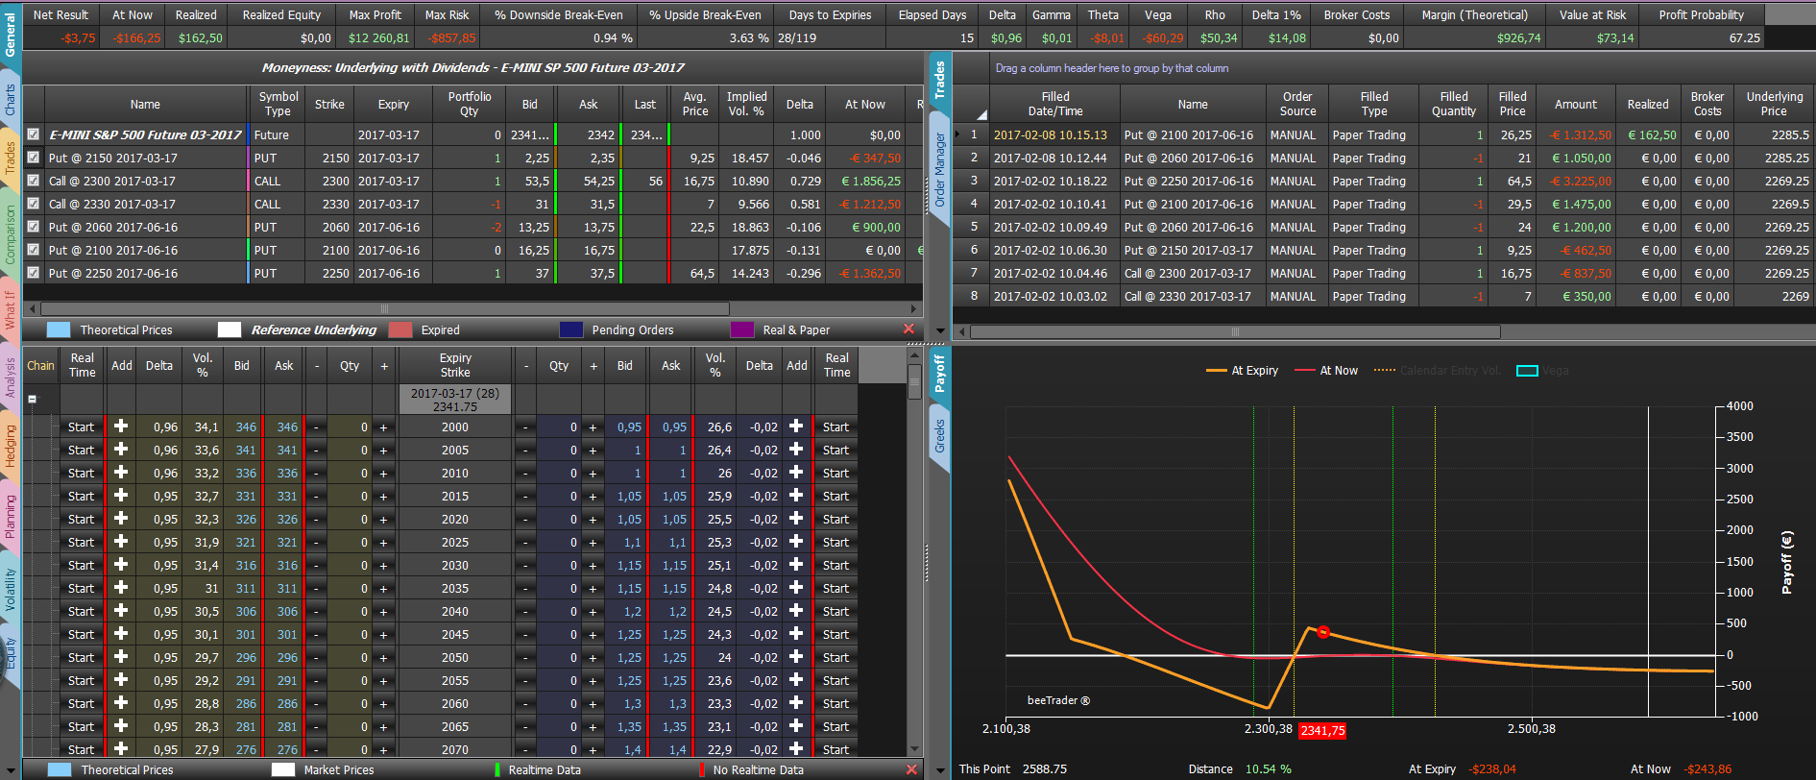
Task: Start real-time for call strike 2000
Action: pos(82,427)
